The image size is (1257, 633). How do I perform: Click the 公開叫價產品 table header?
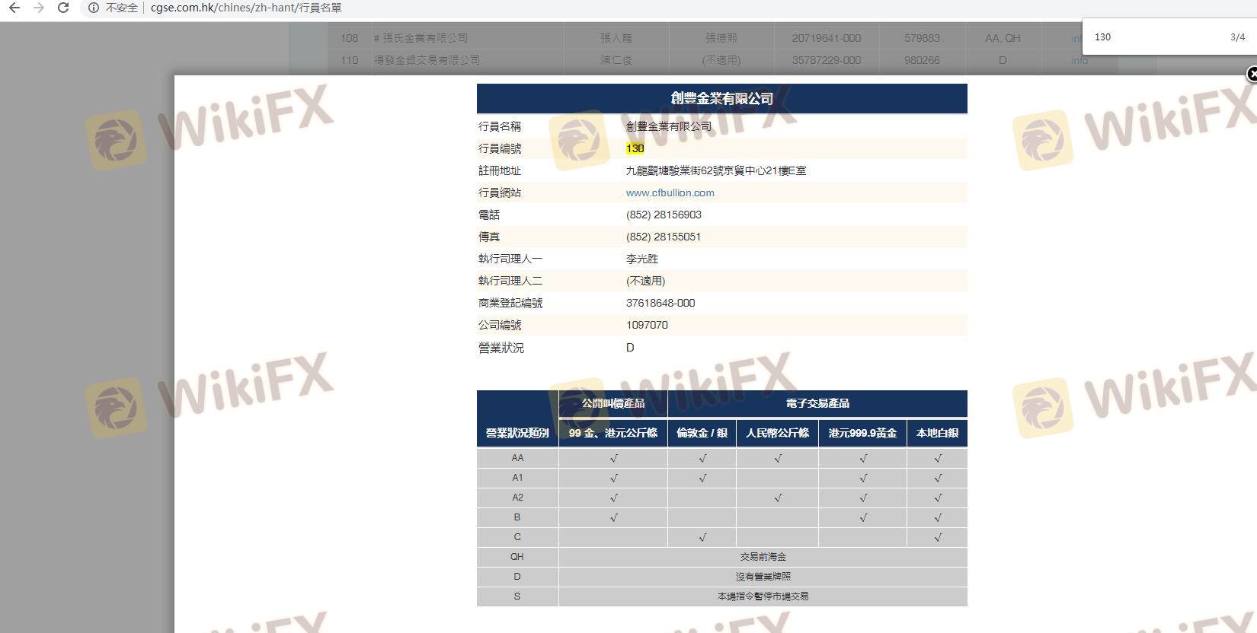(613, 403)
